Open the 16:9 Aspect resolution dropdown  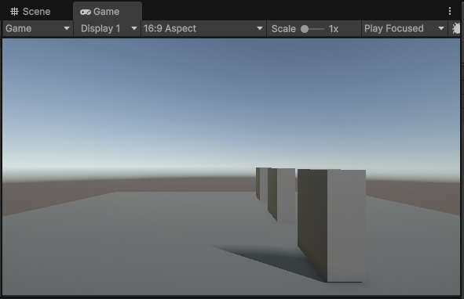pos(203,29)
